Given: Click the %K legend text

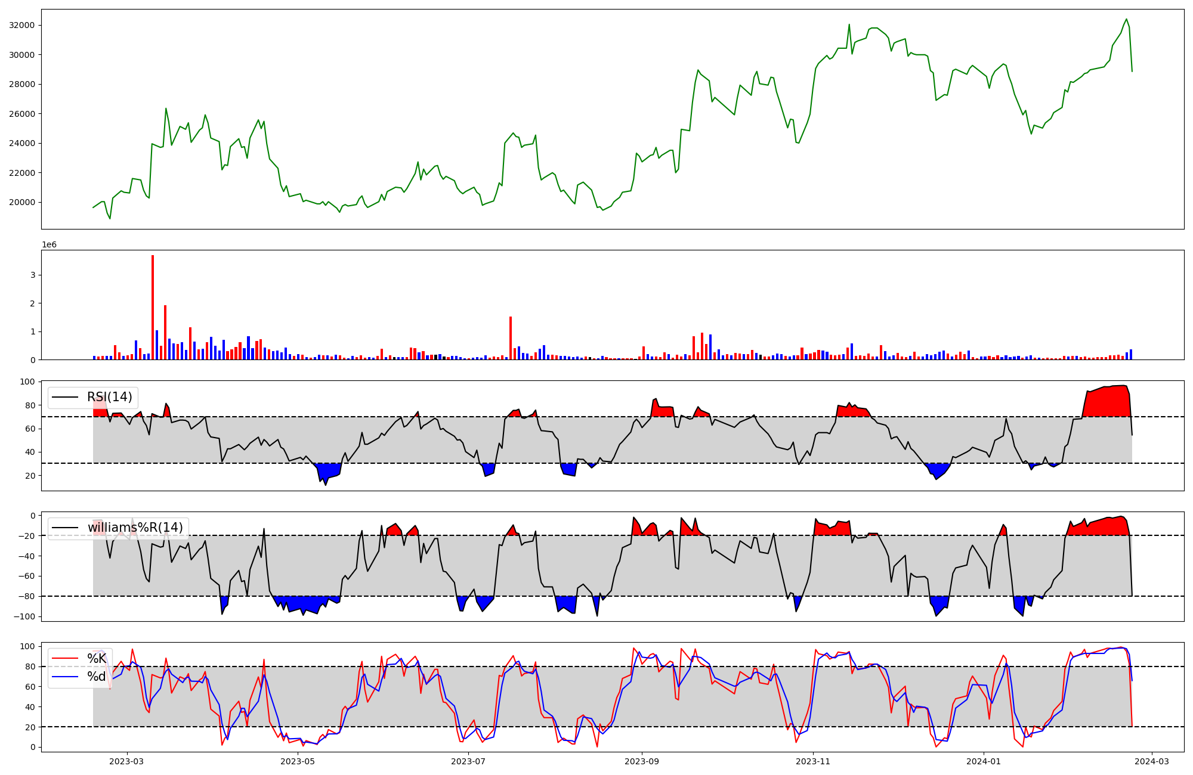Looking at the screenshot, I should (97, 658).
